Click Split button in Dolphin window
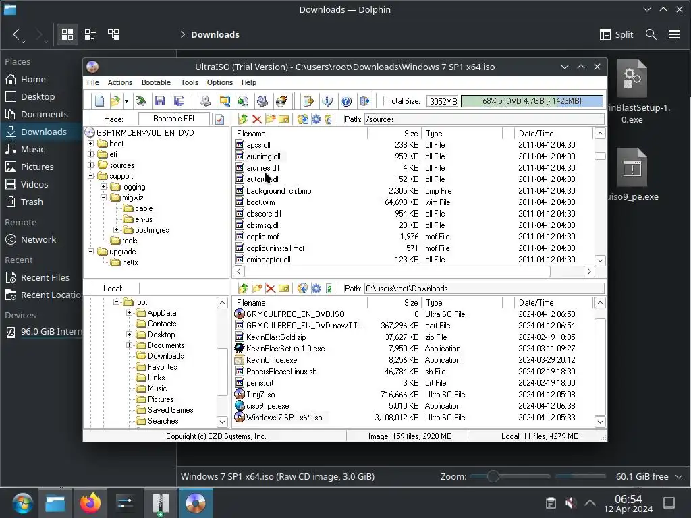The image size is (691, 518). 617,34
